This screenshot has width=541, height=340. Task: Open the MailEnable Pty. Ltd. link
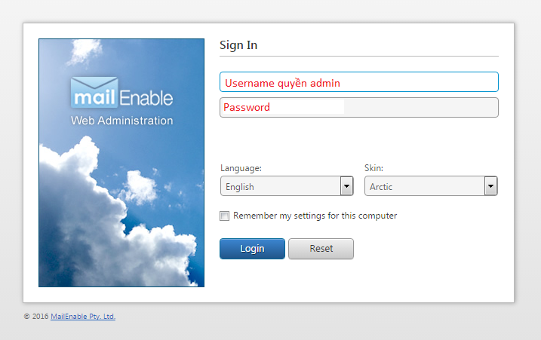83,316
